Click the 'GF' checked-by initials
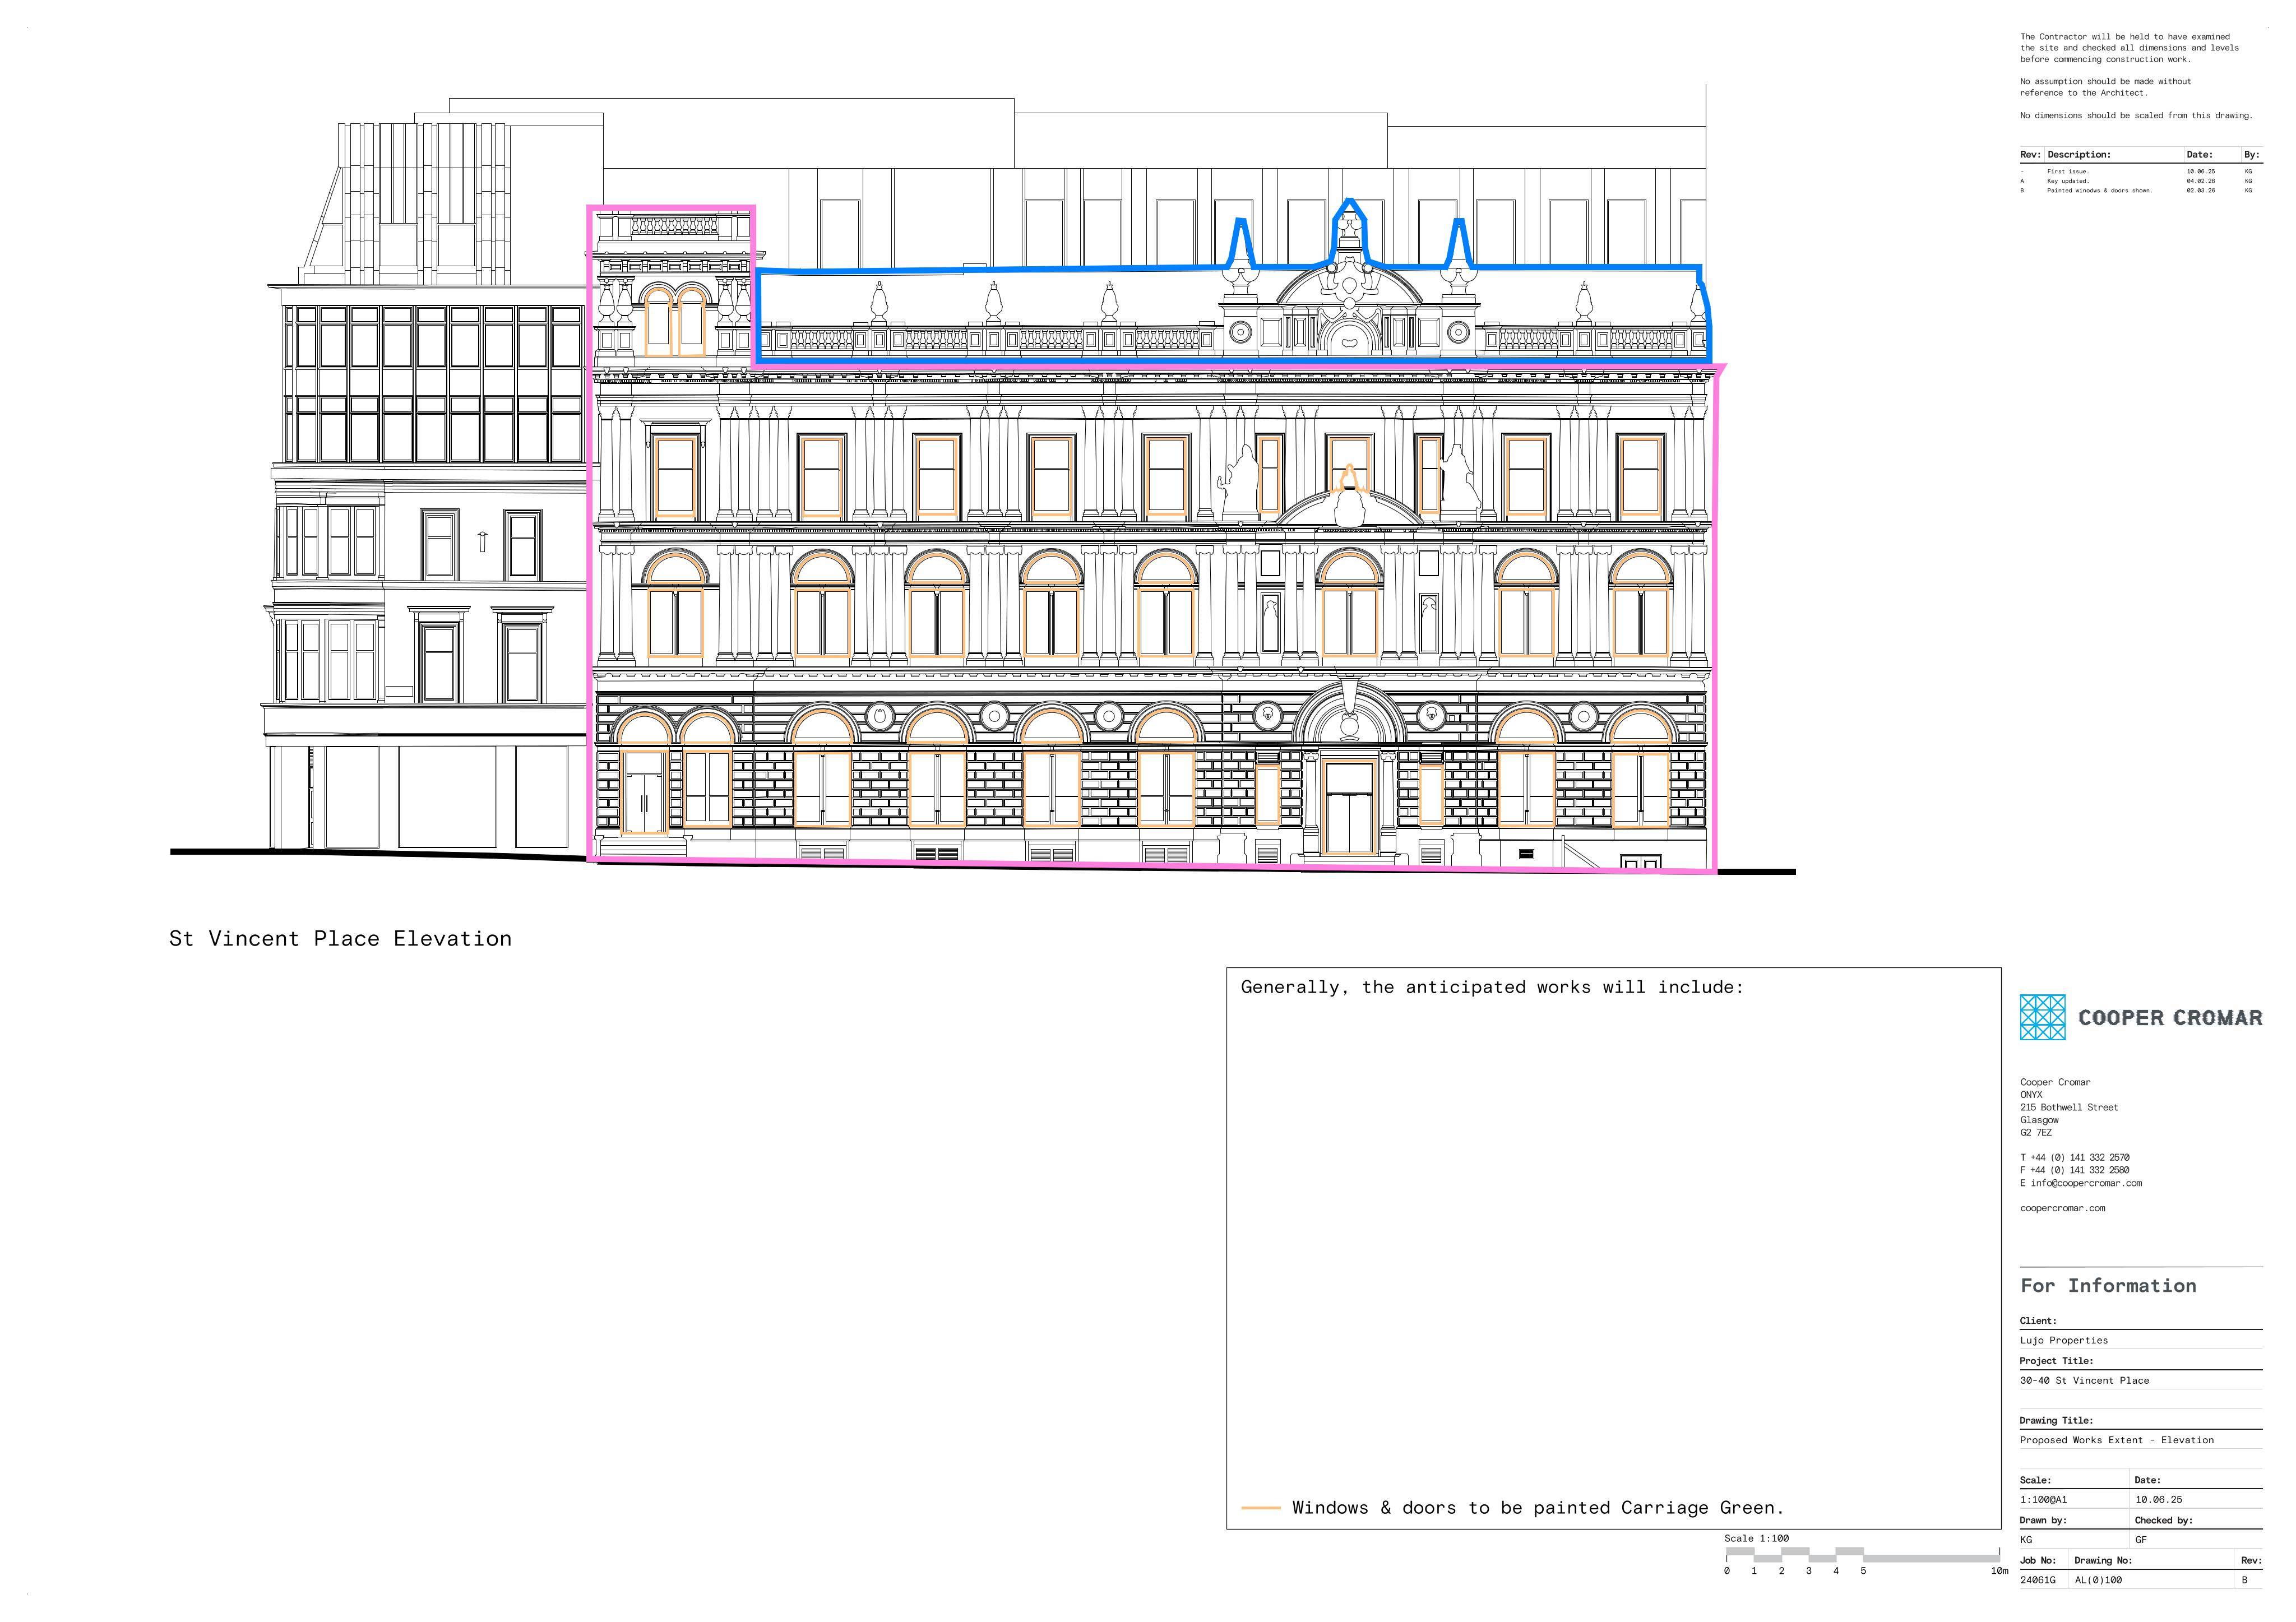2296x1622 pixels. (2141, 1541)
